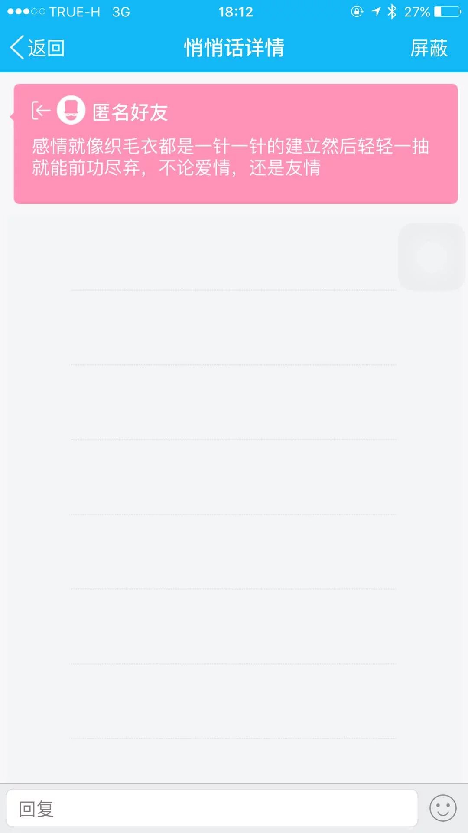Focus the 回复 reply input field

tap(211, 808)
